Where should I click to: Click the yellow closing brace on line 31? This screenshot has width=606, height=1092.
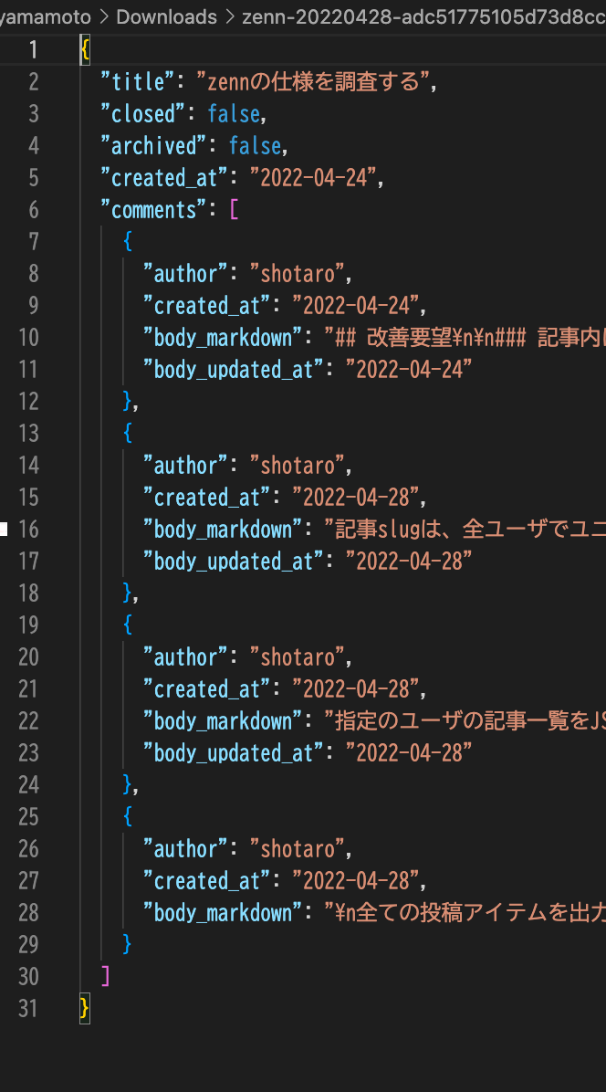tap(84, 1008)
